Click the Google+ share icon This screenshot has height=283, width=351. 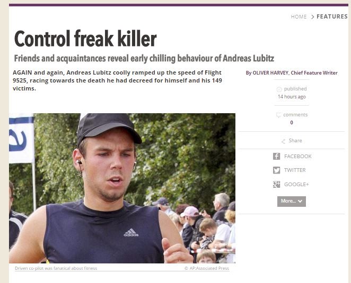tap(276, 184)
